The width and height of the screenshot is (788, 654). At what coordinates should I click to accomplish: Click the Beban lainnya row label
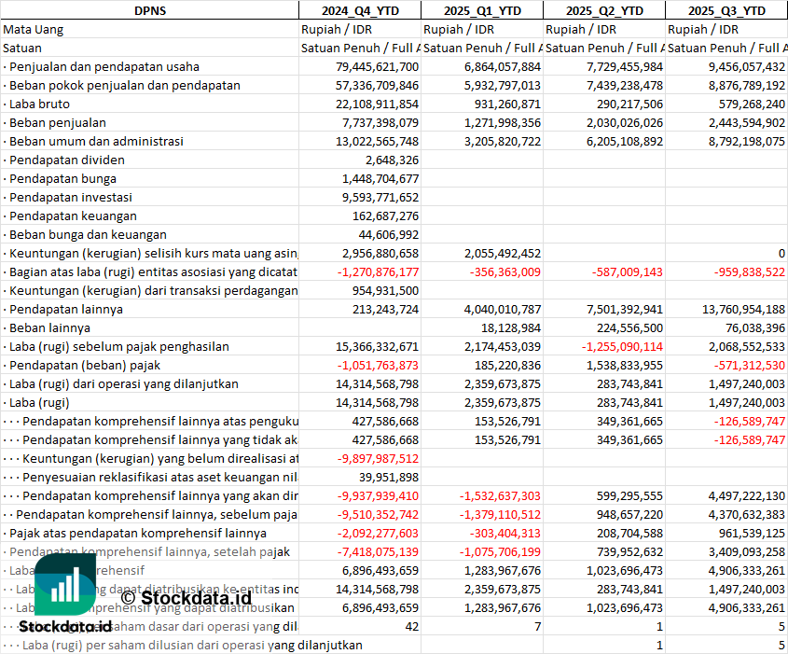(49, 327)
